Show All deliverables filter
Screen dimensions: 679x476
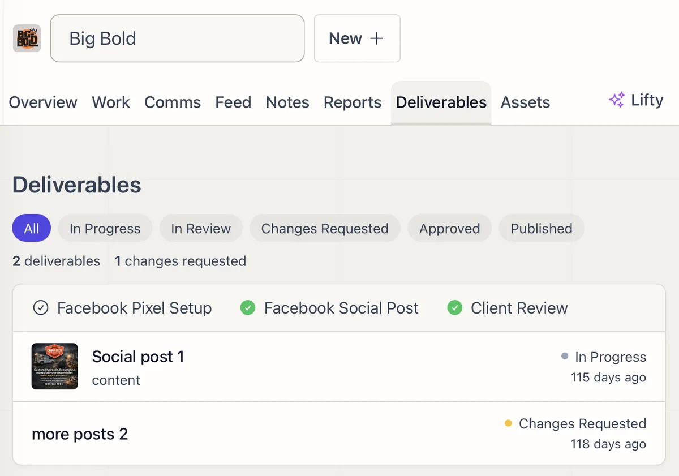[32, 229]
